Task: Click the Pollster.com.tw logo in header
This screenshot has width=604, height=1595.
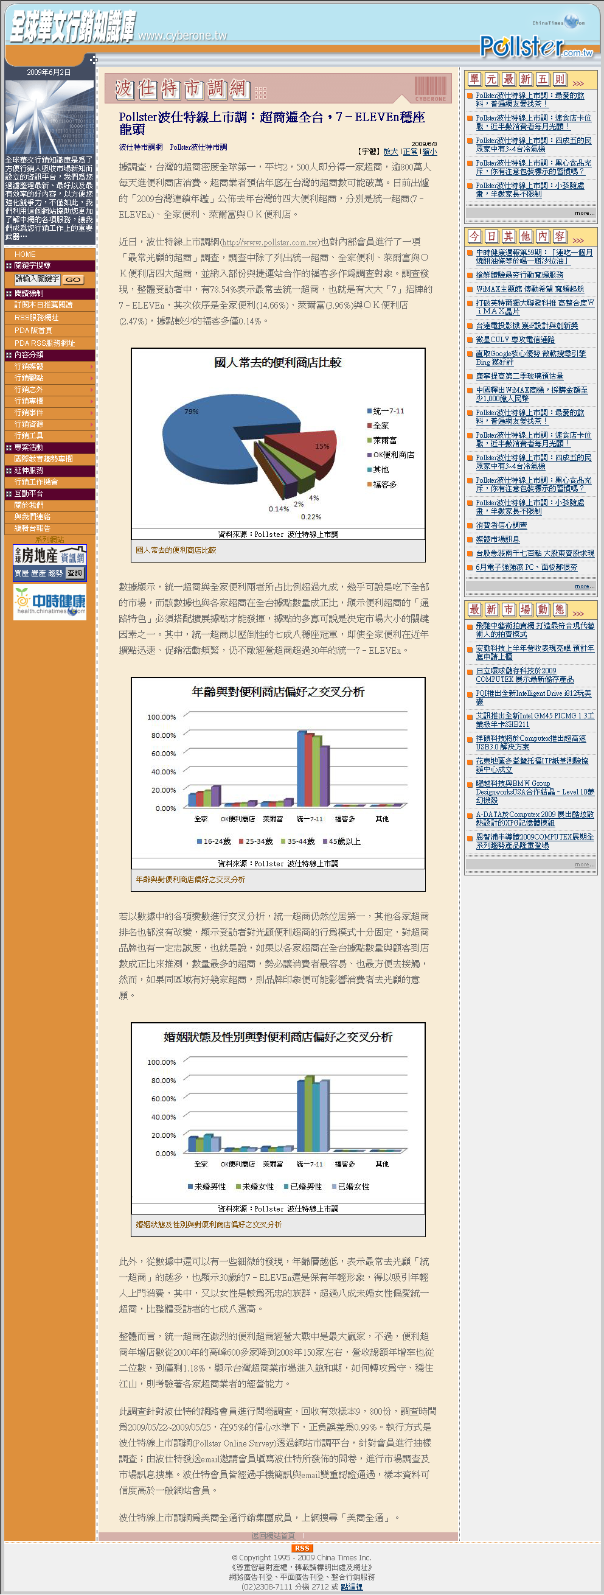Action: [535, 46]
